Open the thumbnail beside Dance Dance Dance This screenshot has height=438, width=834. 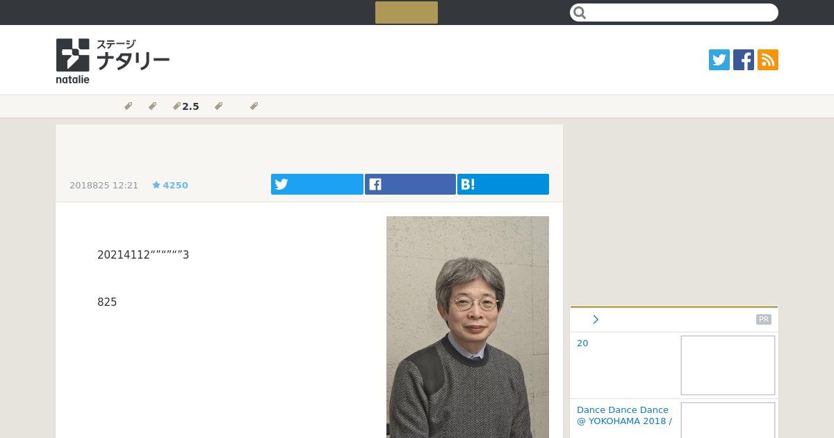728,420
